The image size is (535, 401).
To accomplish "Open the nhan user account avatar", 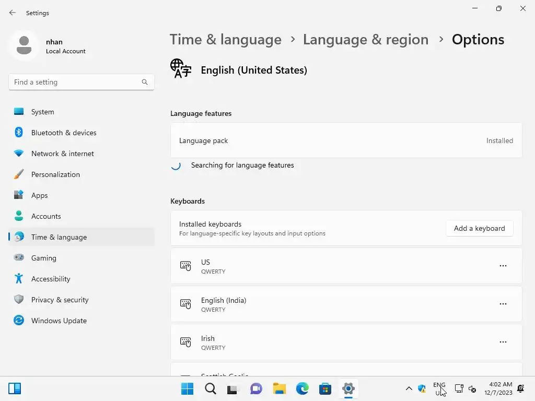I will click(x=24, y=45).
